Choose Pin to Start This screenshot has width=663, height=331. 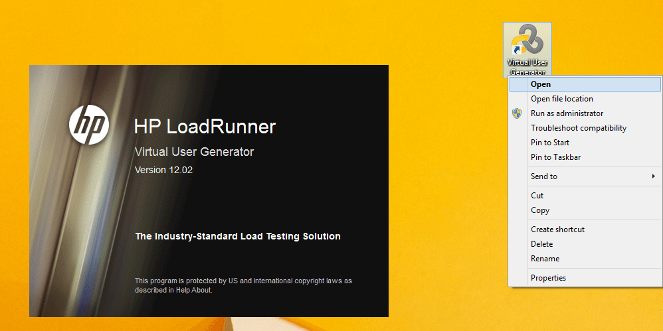coord(585,143)
